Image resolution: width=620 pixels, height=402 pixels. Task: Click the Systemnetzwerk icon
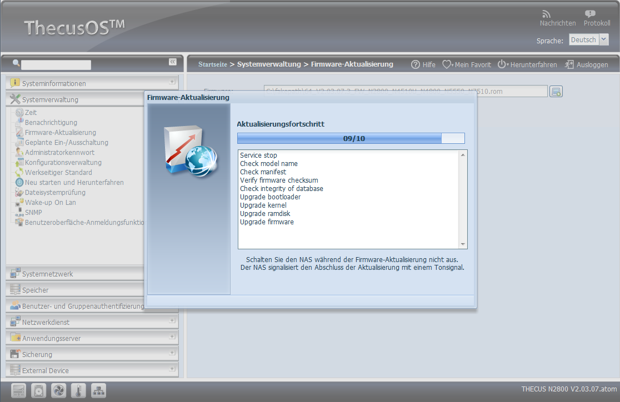[x=15, y=273]
